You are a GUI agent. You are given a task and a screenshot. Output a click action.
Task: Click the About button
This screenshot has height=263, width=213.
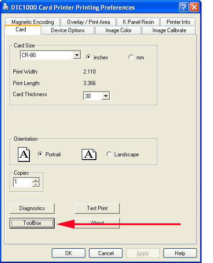(x=97, y=223)
